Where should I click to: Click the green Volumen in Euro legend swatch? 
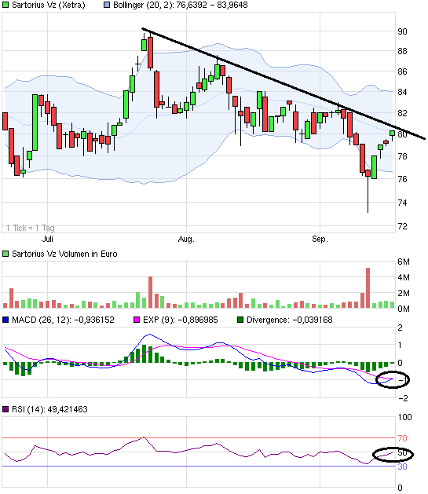click(x=5, y=254)
